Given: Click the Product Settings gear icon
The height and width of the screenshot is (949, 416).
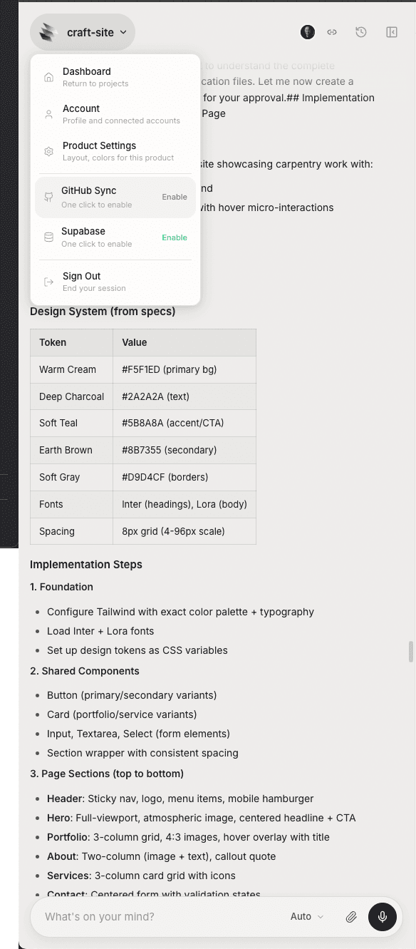Looking at the screenshot, I should pyautogui.click(x=48, y=151).
